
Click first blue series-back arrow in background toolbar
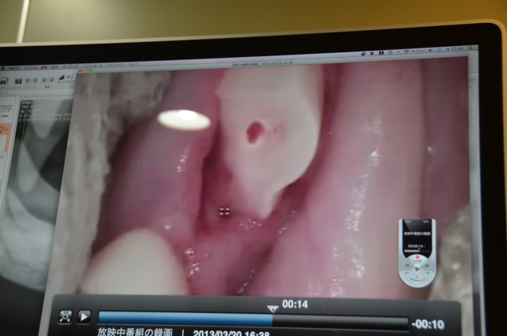pyautogui.click(x=29, y=80)
